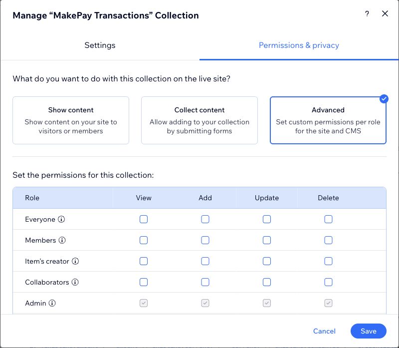Click the disabled Admin Update checkbox
399x348 pixels.
pyautogui.click(x=267, y=303)
